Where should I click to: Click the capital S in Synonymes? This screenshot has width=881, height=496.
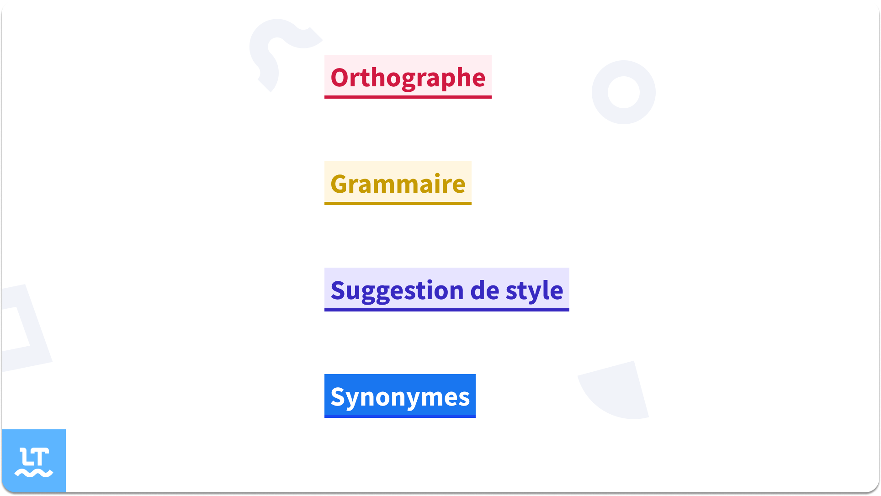tap(339, 396)
